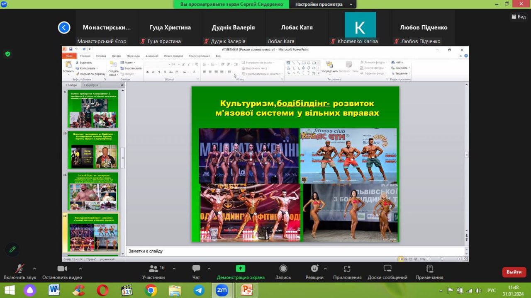
Task: Open the Файл tab in PowerPoint
Action: click(69, 56)
